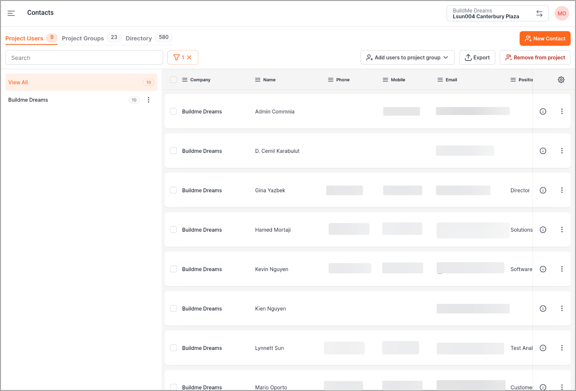576x391 pixels.
Task: Clear the active filter with X
Action: (189, 57)
